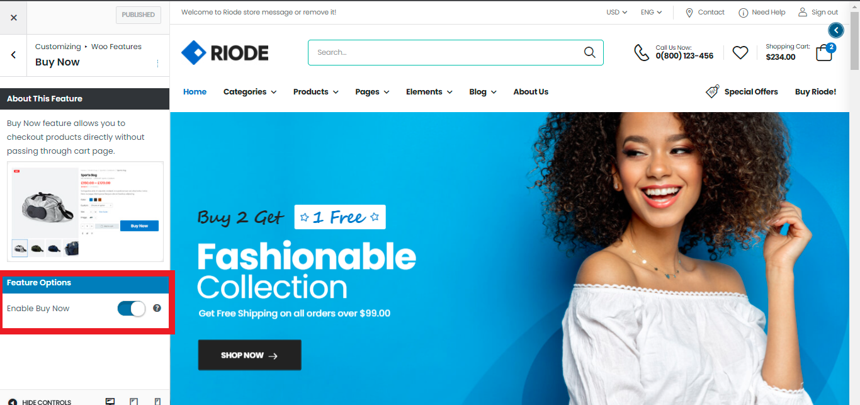This screenshot has height=405, width=860.
Task: Expand the Products menu
Action: 316,92
